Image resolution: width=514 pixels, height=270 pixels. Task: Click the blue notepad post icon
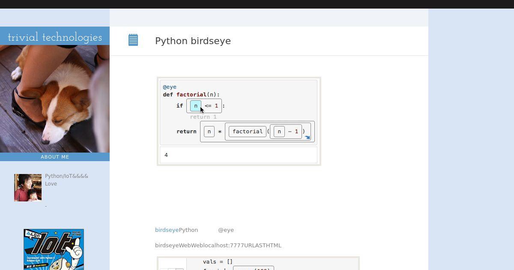(x=133, y=40)
